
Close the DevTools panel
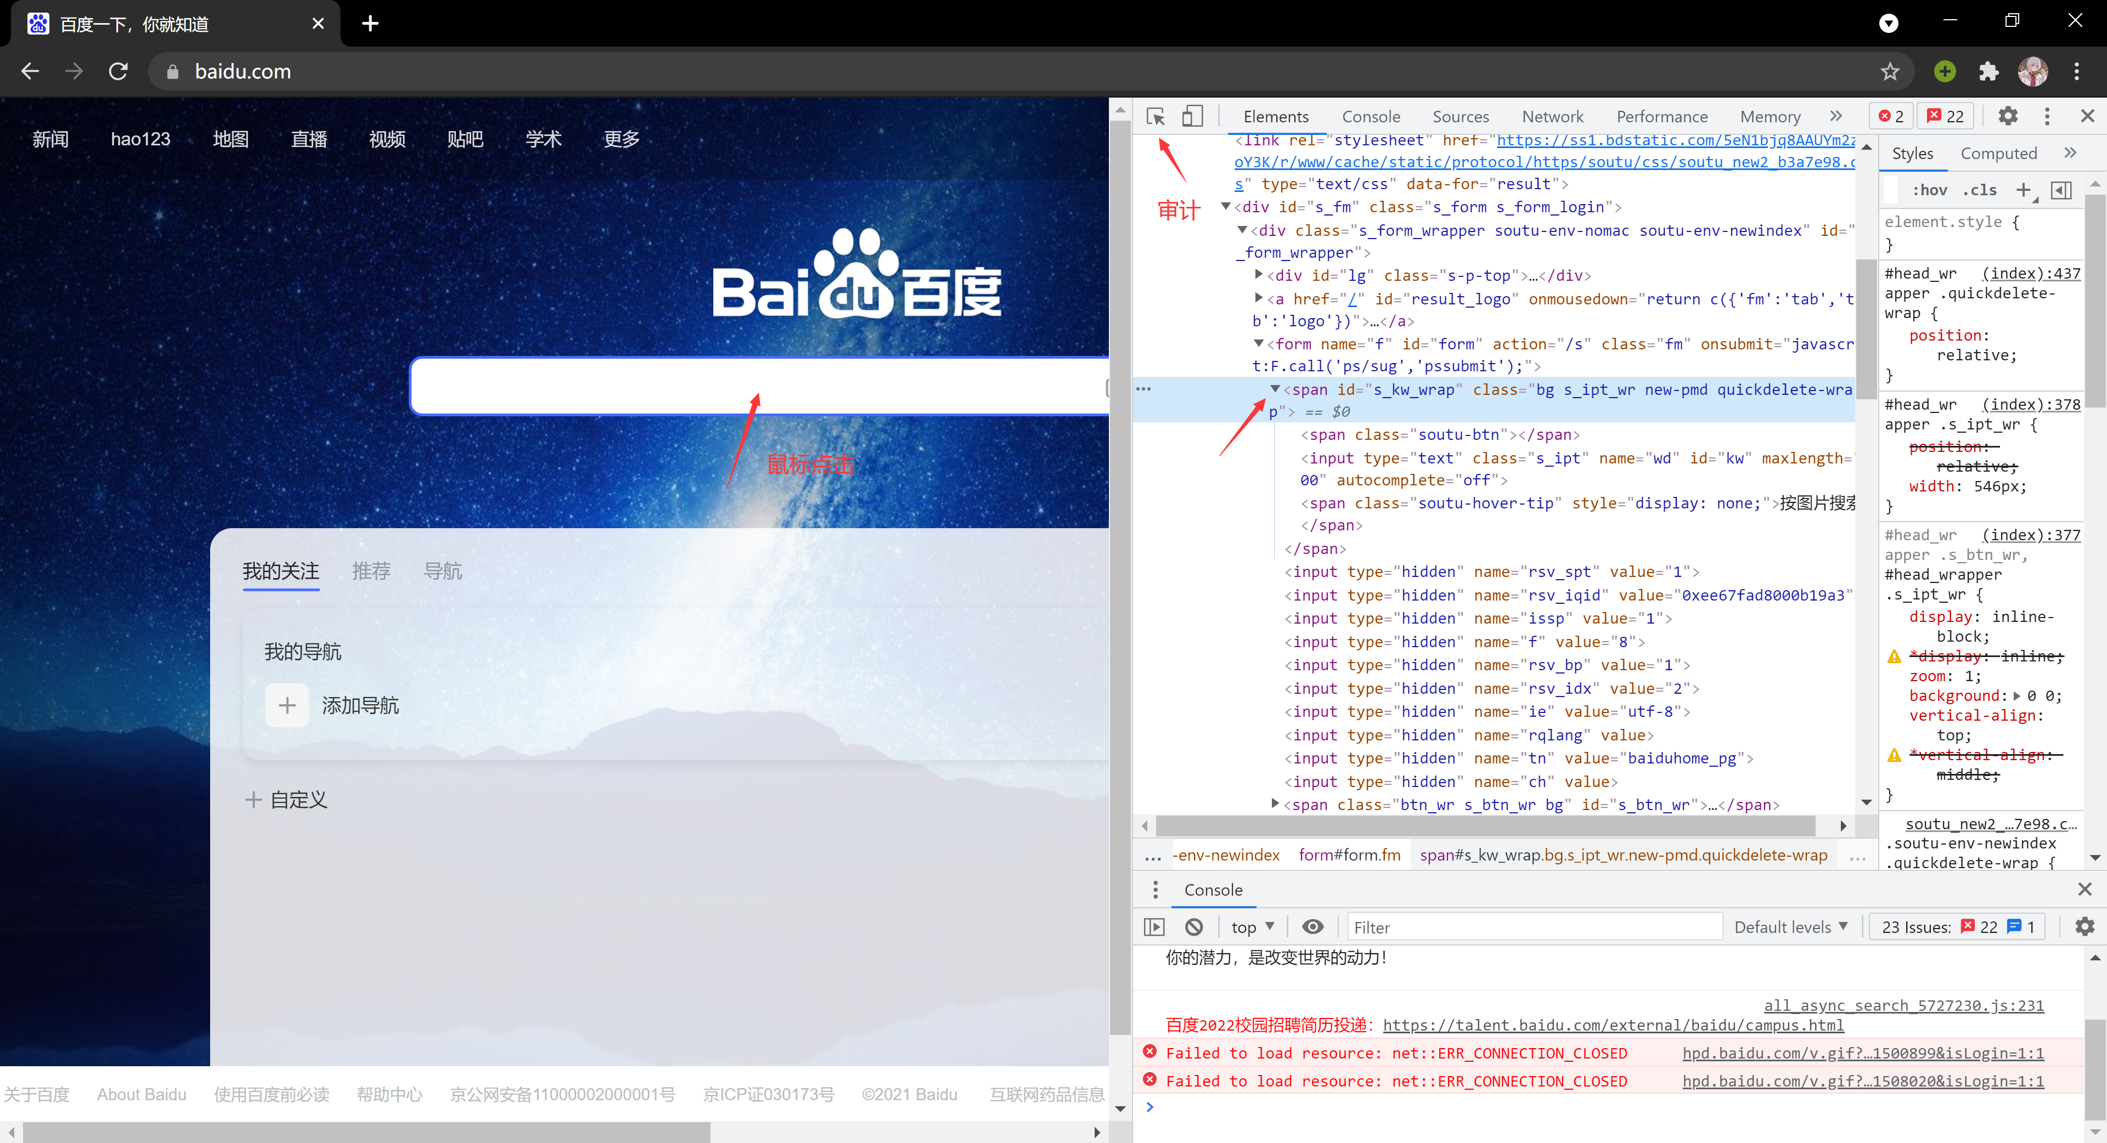pyautogui.click(x=2087, y=116)
